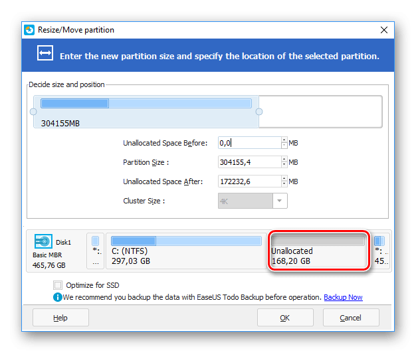Click the Disk1 drive icon
The width and height of the screenshot is (416, 353).
pos(44,242)
